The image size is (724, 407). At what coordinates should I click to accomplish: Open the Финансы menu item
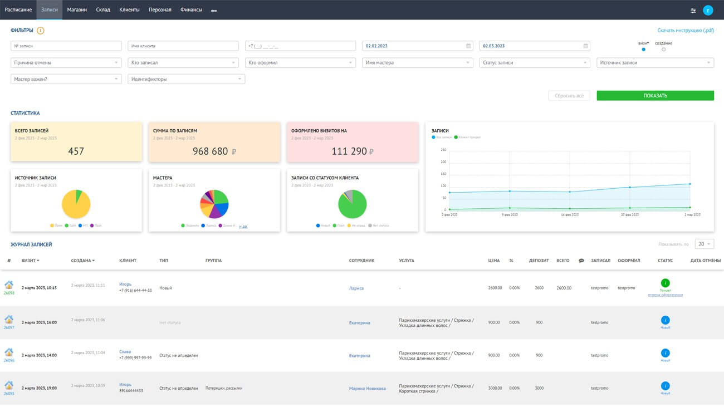pyautogui.click(x=191, y=10)
